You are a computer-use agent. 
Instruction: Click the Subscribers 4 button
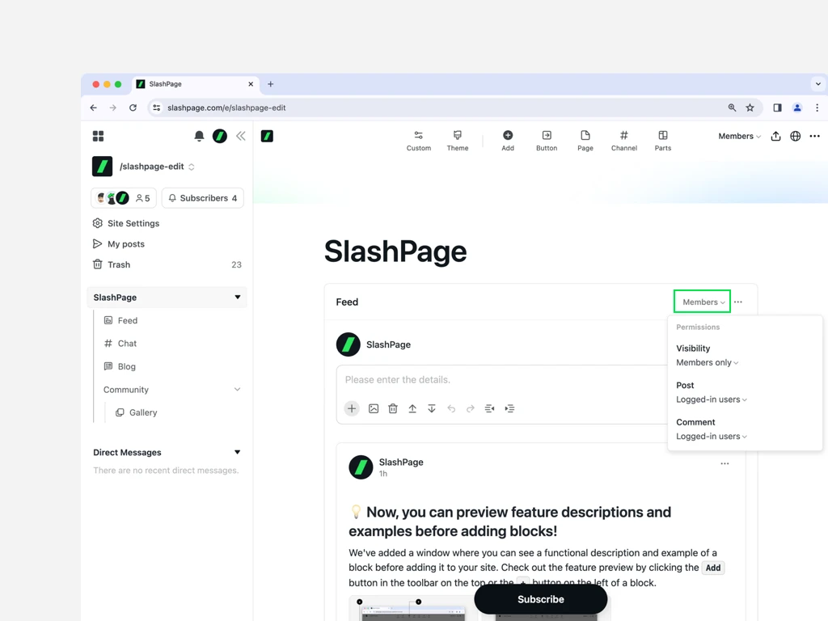click(x=203, y=198)
